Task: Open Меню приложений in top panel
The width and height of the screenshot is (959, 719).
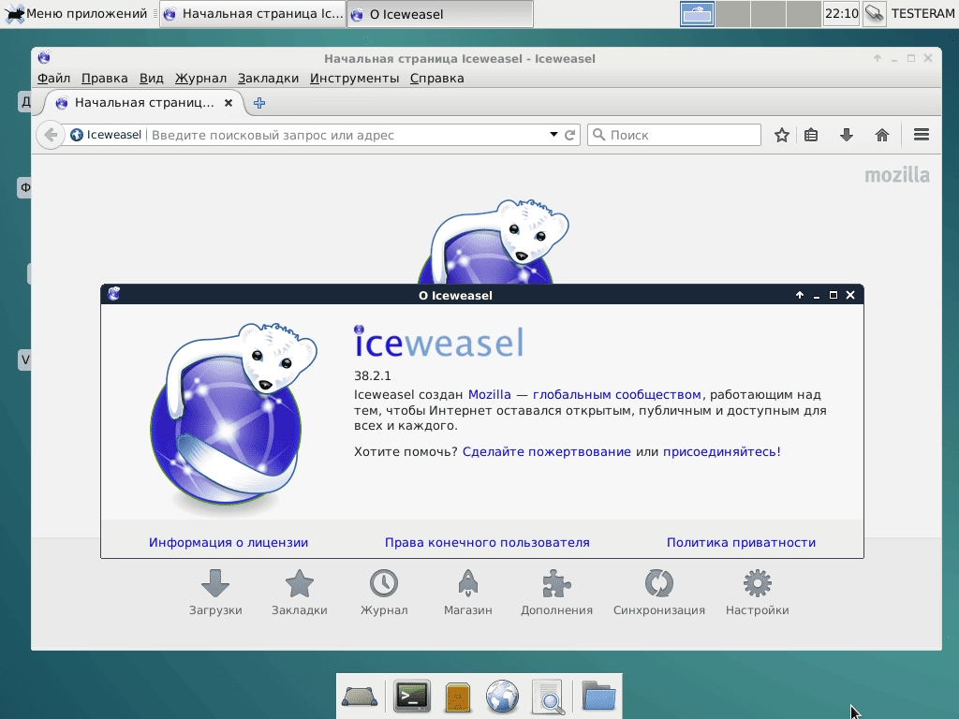Action: point(76,13)
